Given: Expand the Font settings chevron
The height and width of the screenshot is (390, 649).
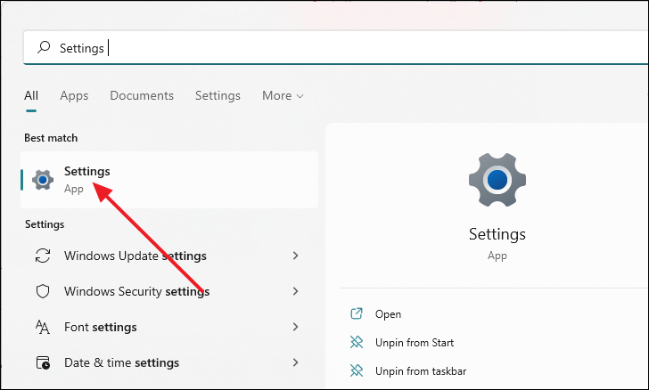Looking at the screenshot, I should pos(296,327).
